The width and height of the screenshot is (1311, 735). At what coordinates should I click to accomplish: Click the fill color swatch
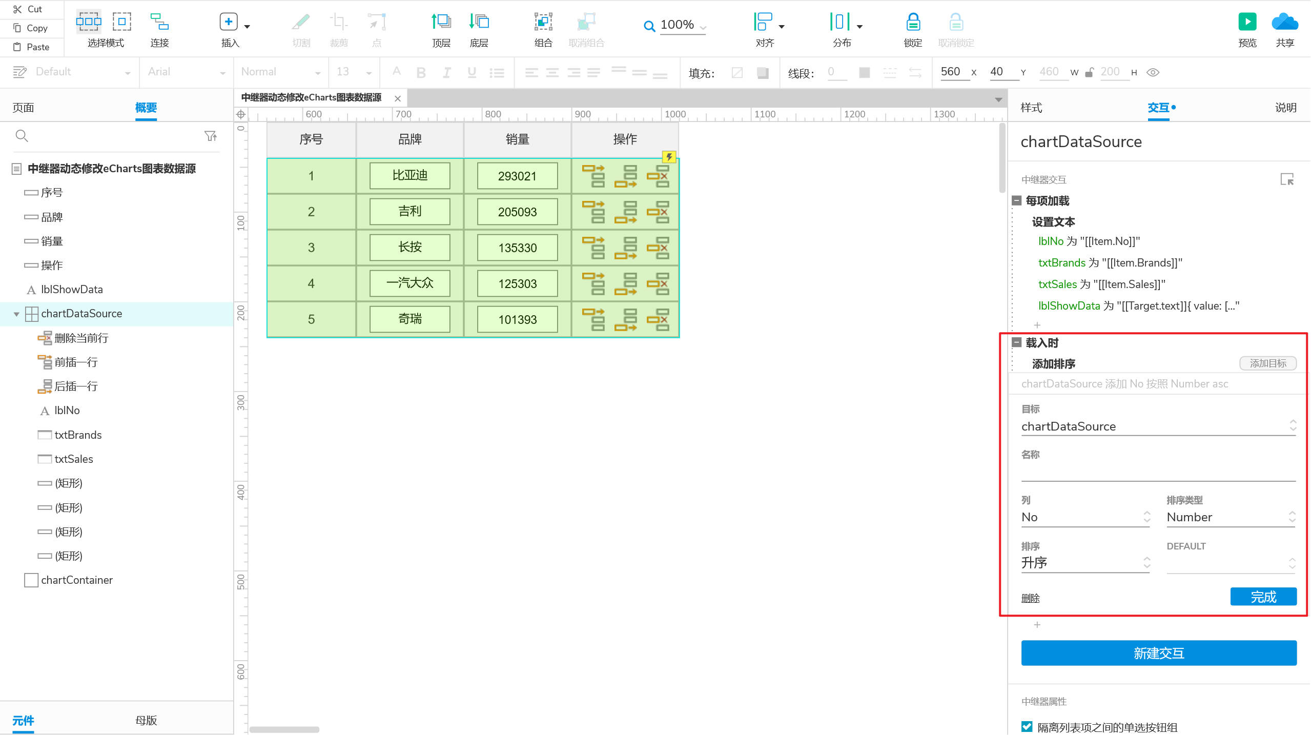763,73
